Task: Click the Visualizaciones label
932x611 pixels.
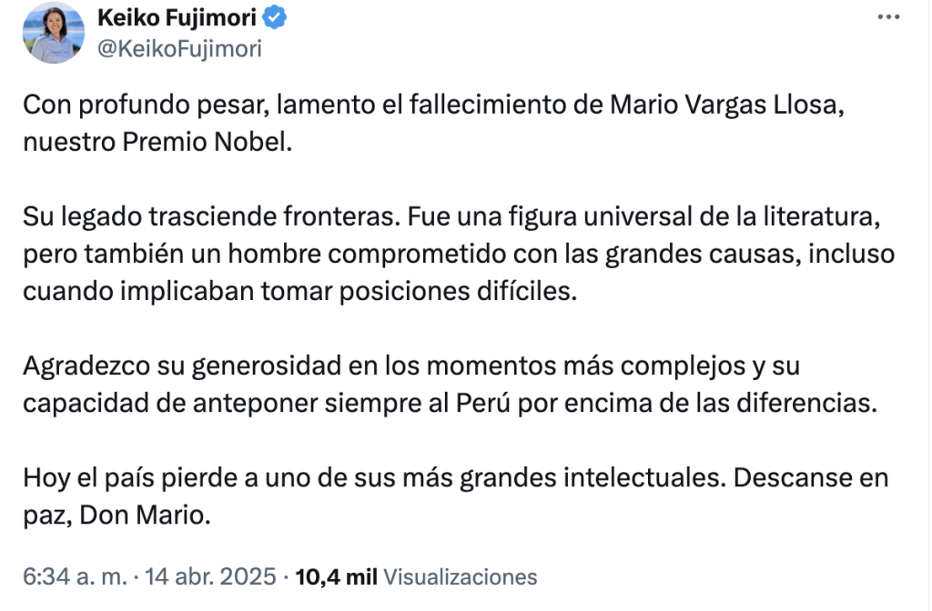Action: 460,576
